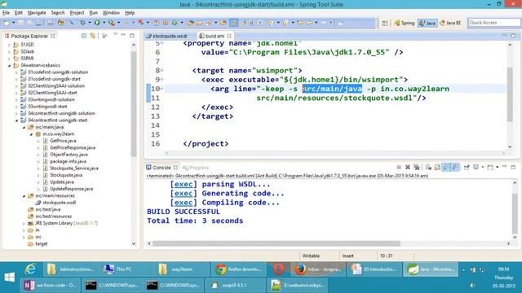This screenshot has height=293, width=522.
Task: Click Open Perspective icon beside Spring
Action: click(x=385, y=23)
